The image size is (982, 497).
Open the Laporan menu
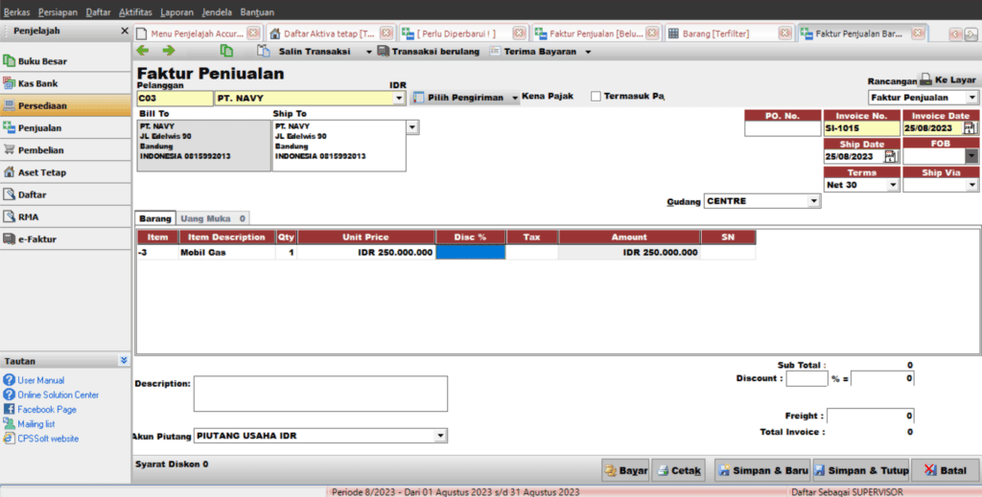click(177, 11)
